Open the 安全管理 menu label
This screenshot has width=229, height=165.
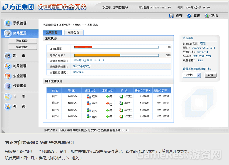tap(20, 76)
